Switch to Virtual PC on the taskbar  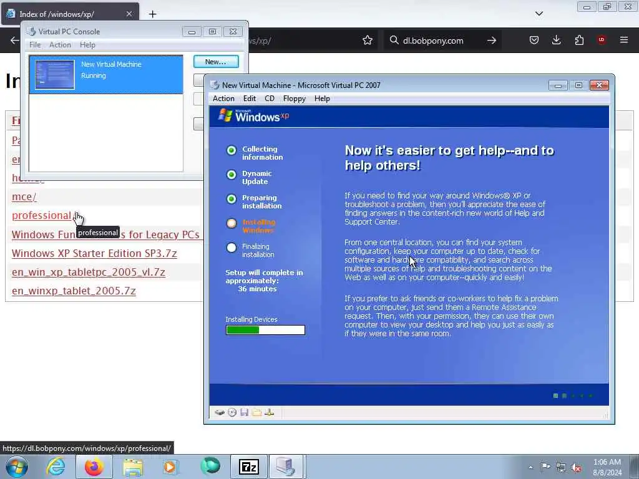click(286, 467)
